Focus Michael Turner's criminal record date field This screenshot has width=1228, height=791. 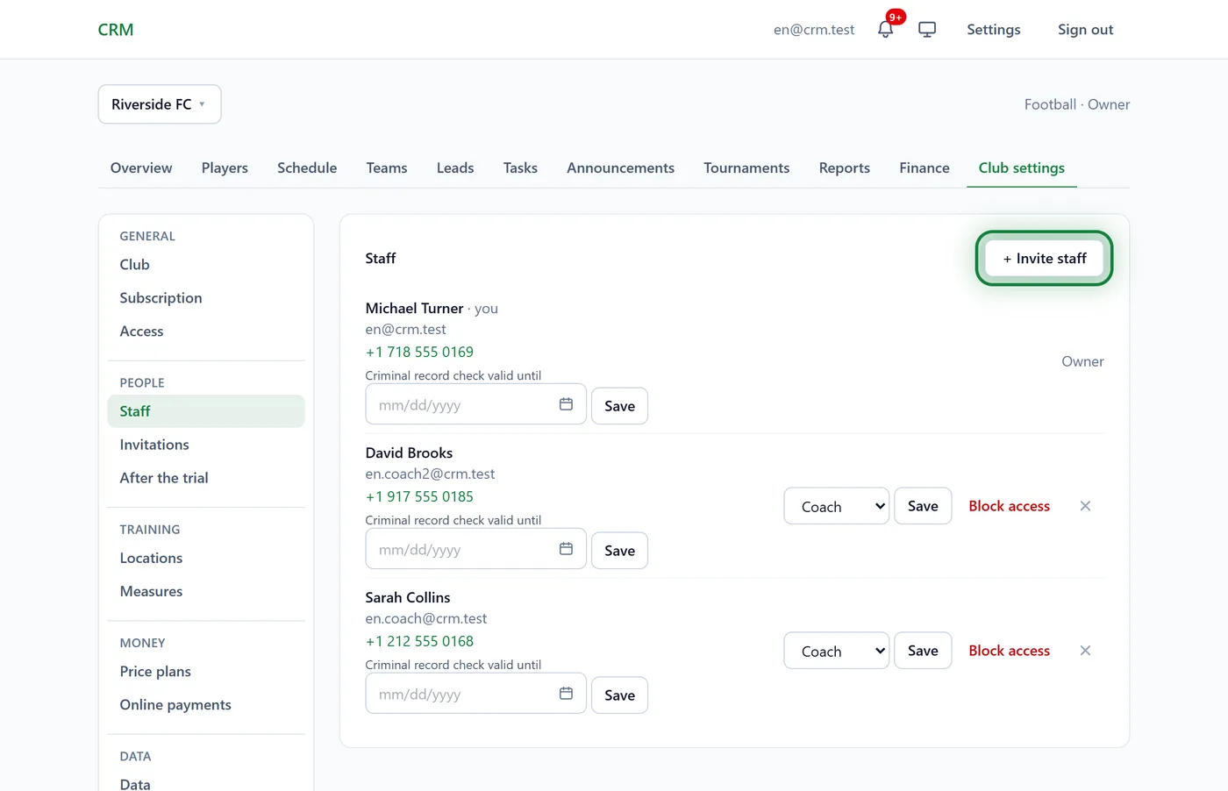tap(475, 405)
